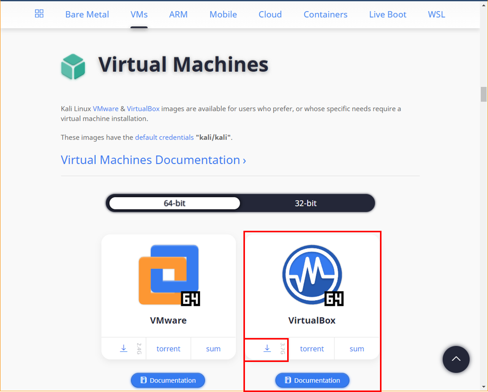
Task: Click the VMware download arrow icon
Action: (x=123, y=348)
